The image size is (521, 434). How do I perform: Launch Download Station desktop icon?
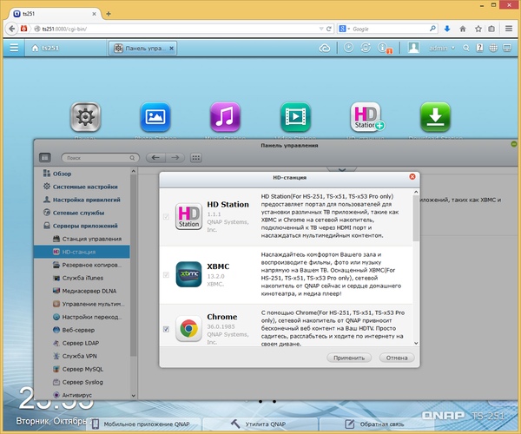point(435,117)
